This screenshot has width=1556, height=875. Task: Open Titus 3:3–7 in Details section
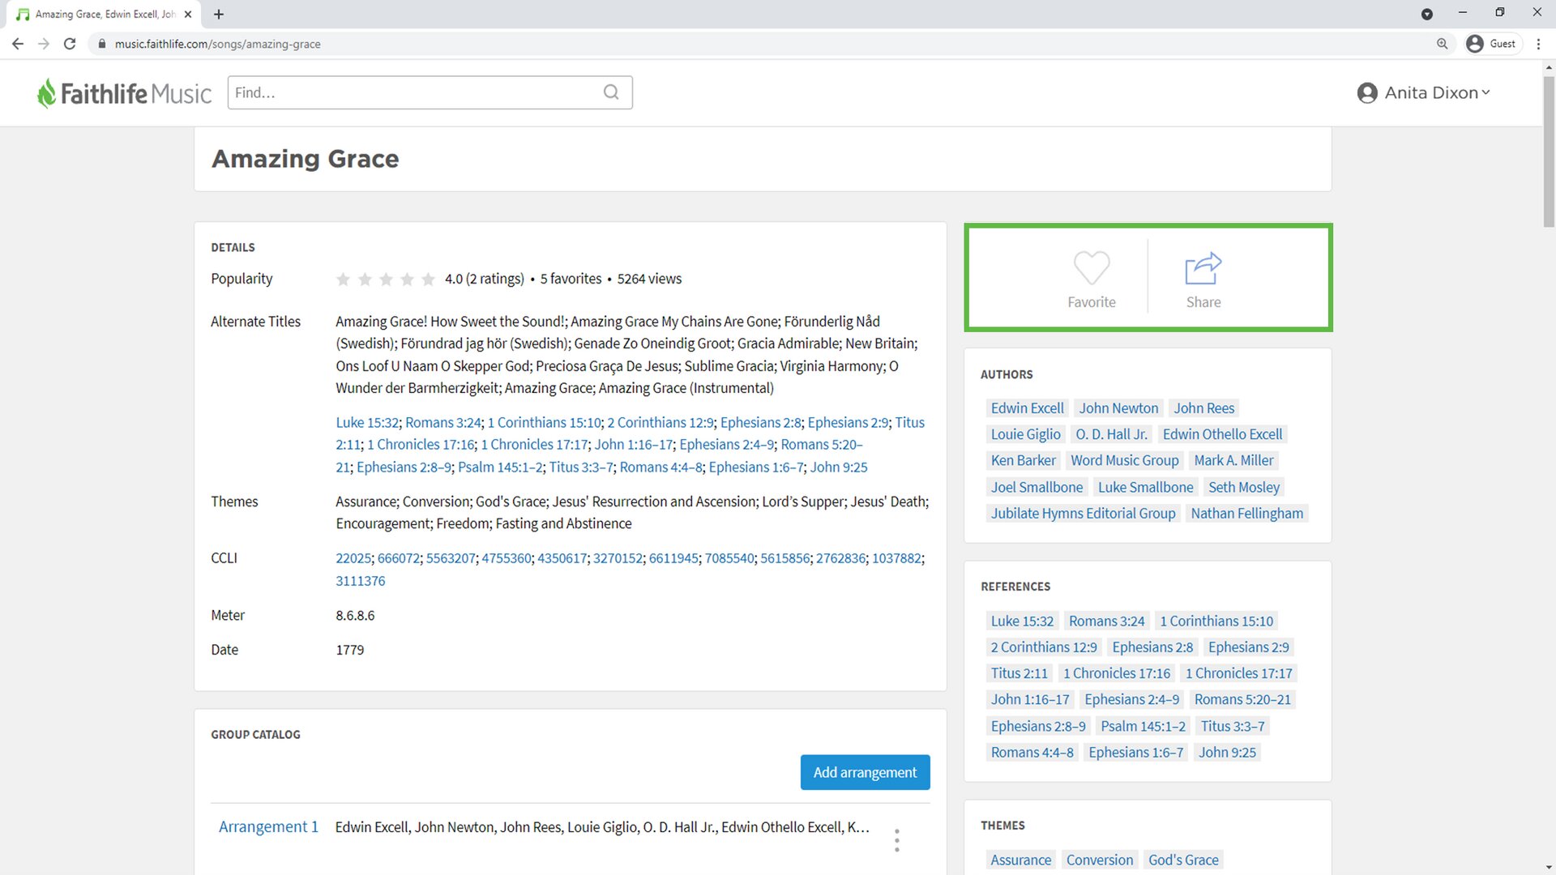[x=581, y=467]
